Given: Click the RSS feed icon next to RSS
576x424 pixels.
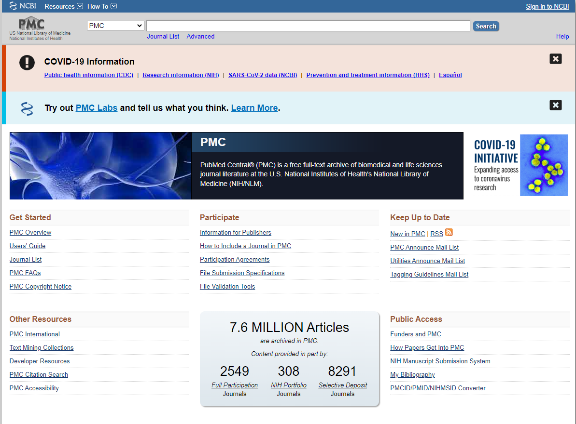Looking at the screenshot, I should (x=449, y=232).
